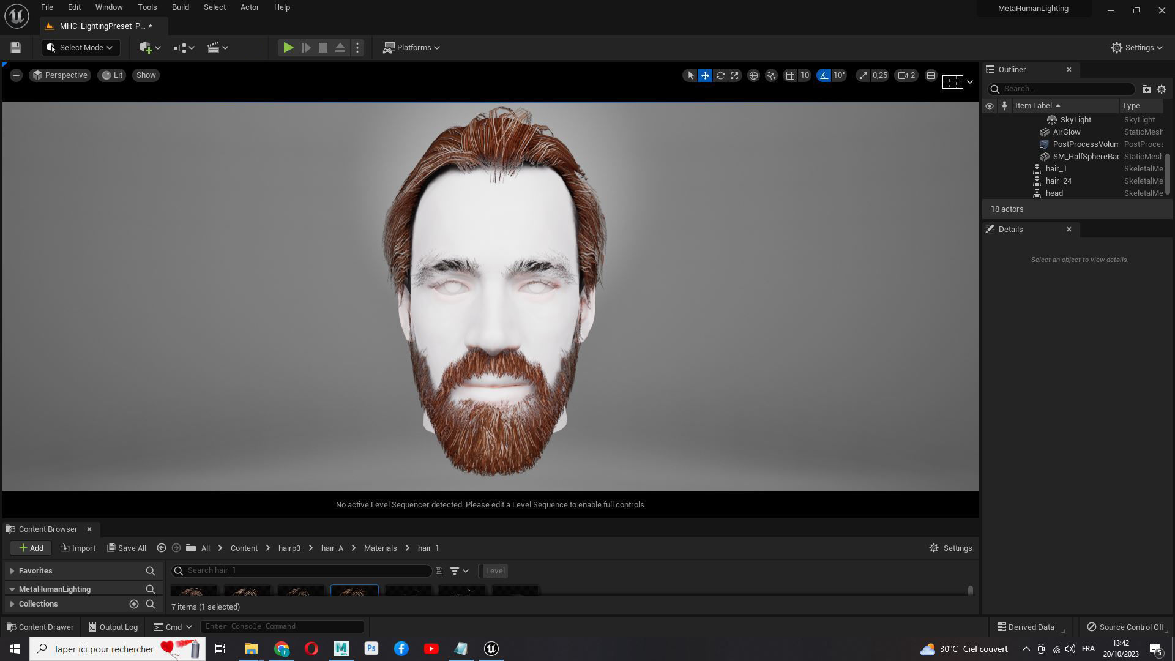Toggle rotation angle snapping icon
The height and width of the screenshot is (661, 1175).
click(x=824, y=75)
